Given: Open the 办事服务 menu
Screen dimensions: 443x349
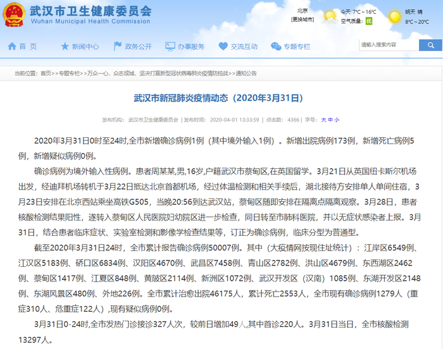Looking at the screenshot, I should (x=190, y=47).
